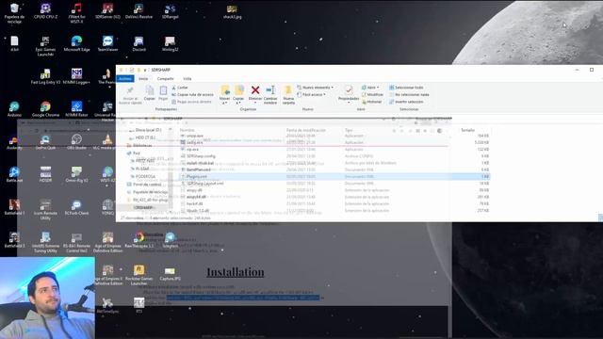Launch Epic Games Launcher shortcut
The width and height of the screenshot is (603, 339).
coord(45,46)
